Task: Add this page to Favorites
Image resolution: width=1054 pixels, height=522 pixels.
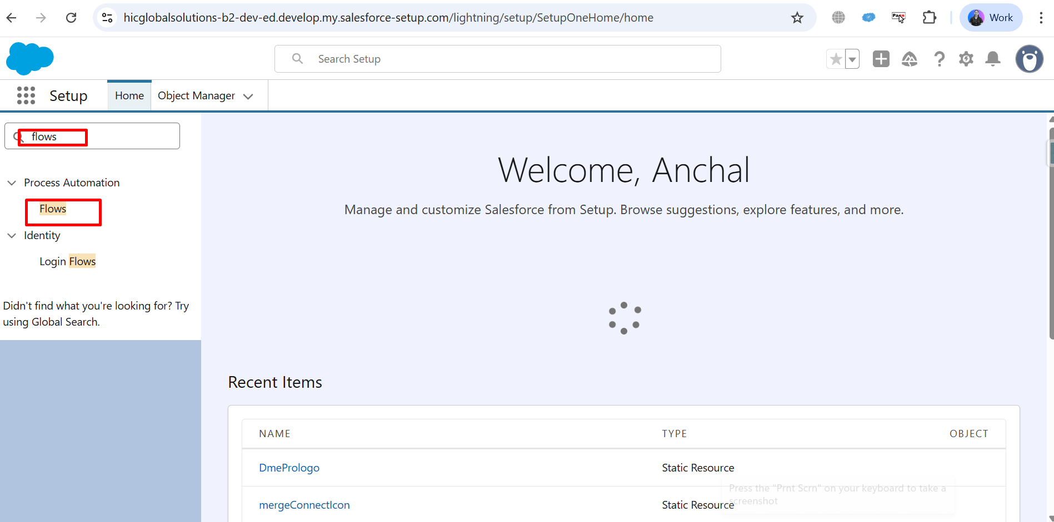Action: click(836, 59)
